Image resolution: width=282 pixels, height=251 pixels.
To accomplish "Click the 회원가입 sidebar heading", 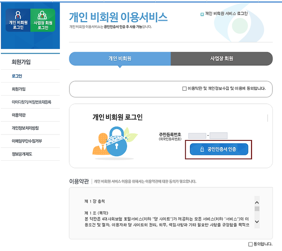I will click(x=21, y=62).
